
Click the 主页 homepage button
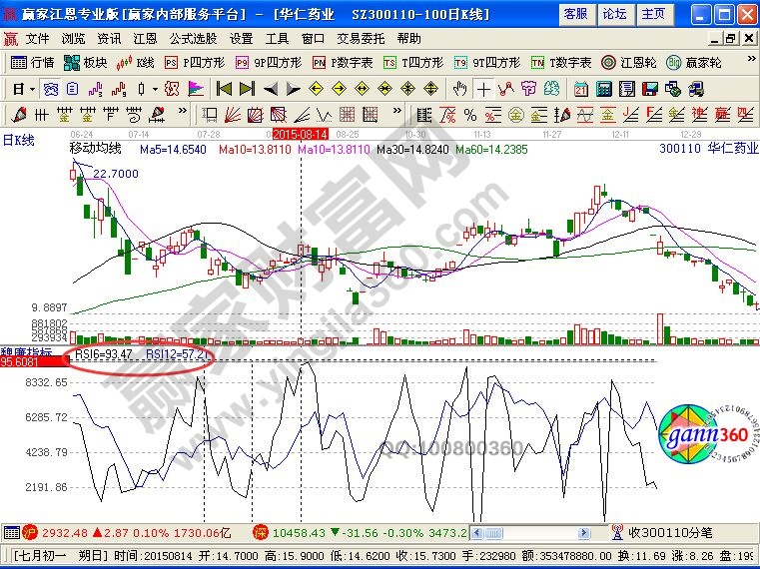coord(653,14)
